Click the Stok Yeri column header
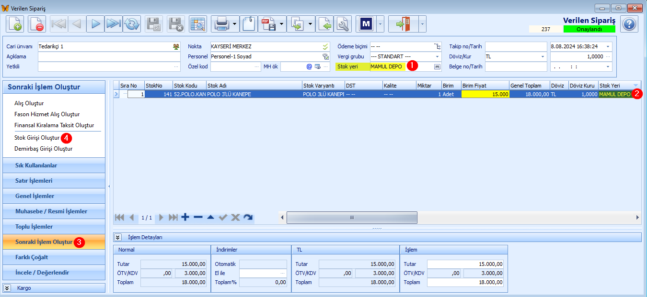The width and height of the screenshot is (647, 297). pos(619,86)
